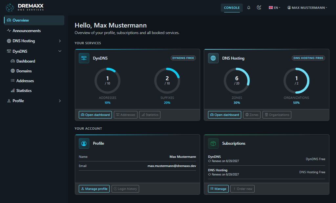This screenshot has width=336, height=203.
Task: Click the Addresses 1/10 progress ring
Action: tap(107, 81)
